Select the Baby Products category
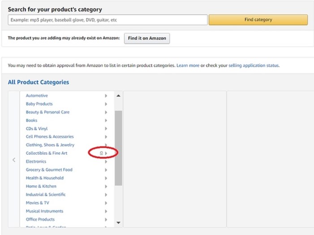 point(39,104)
